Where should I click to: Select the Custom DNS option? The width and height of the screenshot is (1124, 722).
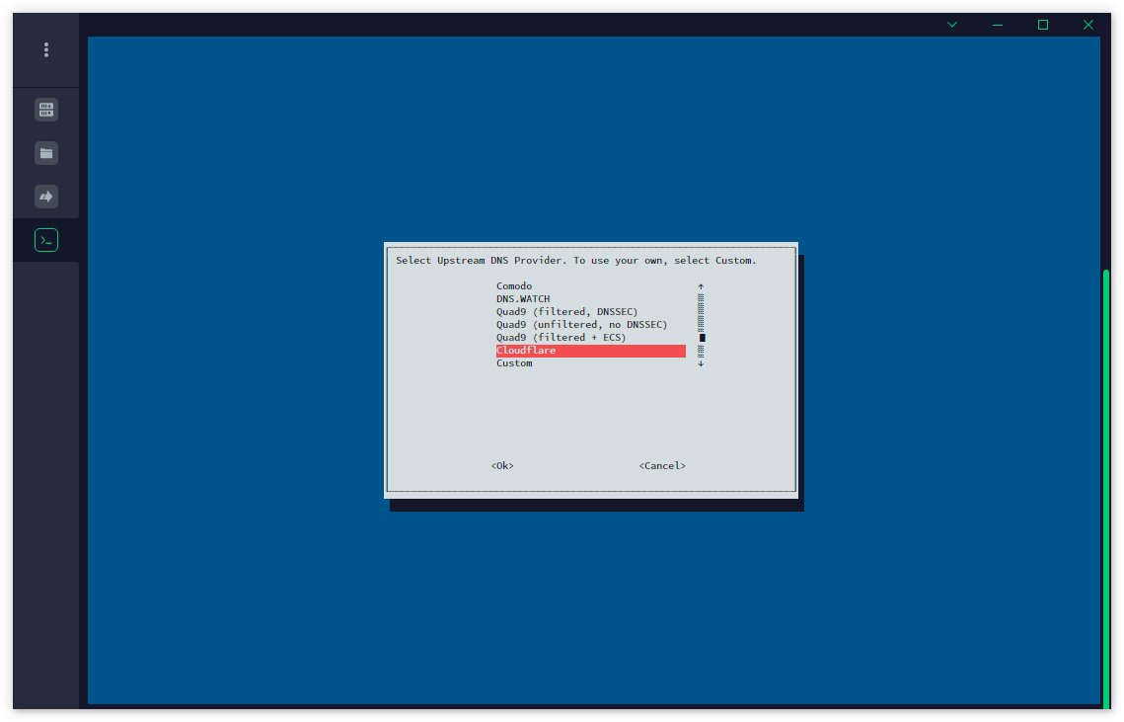tap(515, 363)
